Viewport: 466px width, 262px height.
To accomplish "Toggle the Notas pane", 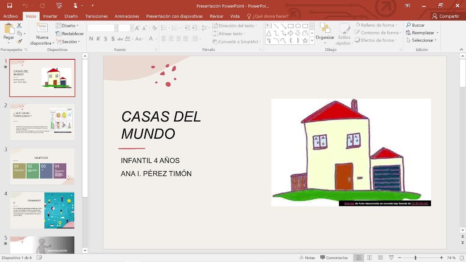I will [307, 258].
